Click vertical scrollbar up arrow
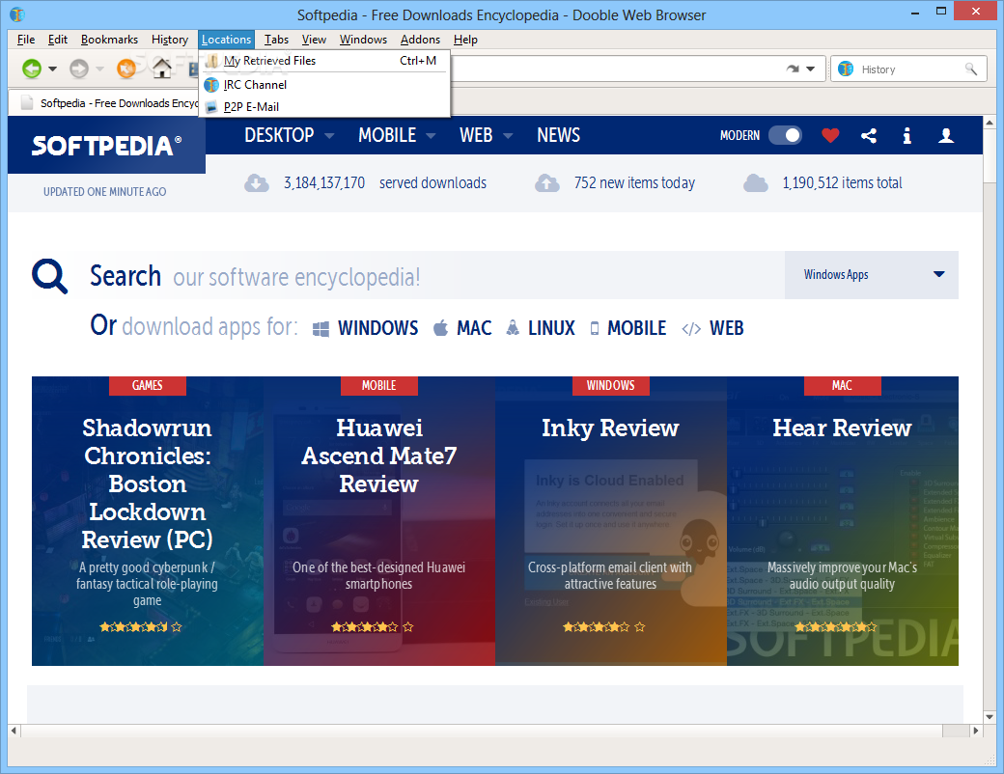1004x774 pixels. coord(990,123)
